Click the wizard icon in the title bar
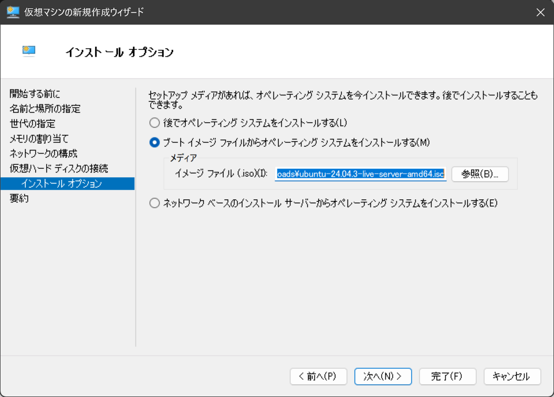Image resolution: width=554 pixels, height=397 pixels. point(13,12)
